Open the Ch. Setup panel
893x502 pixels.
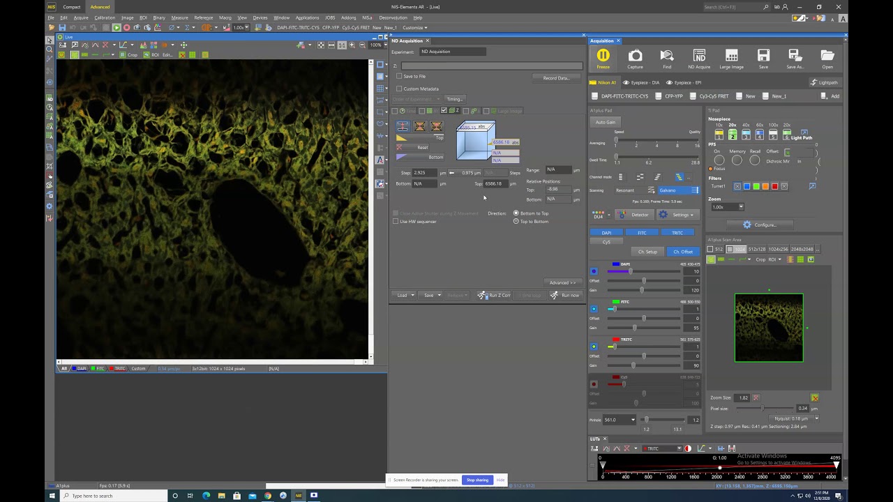pos(647,252)
